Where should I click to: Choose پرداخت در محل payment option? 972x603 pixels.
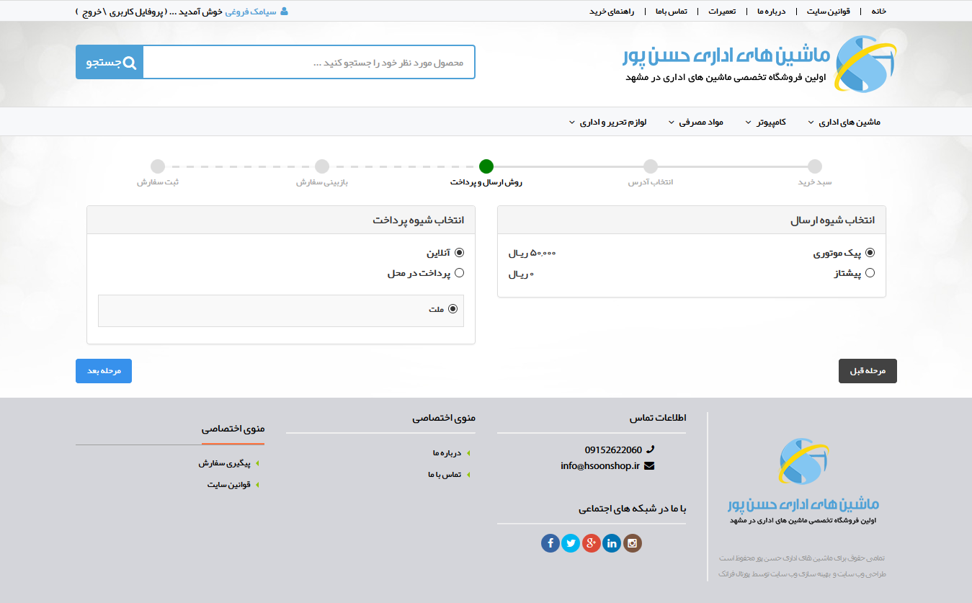click(x=459, y=273)
